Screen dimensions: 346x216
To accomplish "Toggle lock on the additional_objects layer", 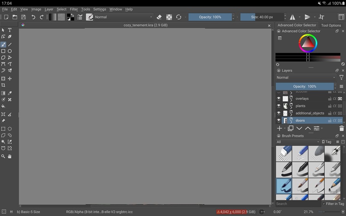I will 330,113.
